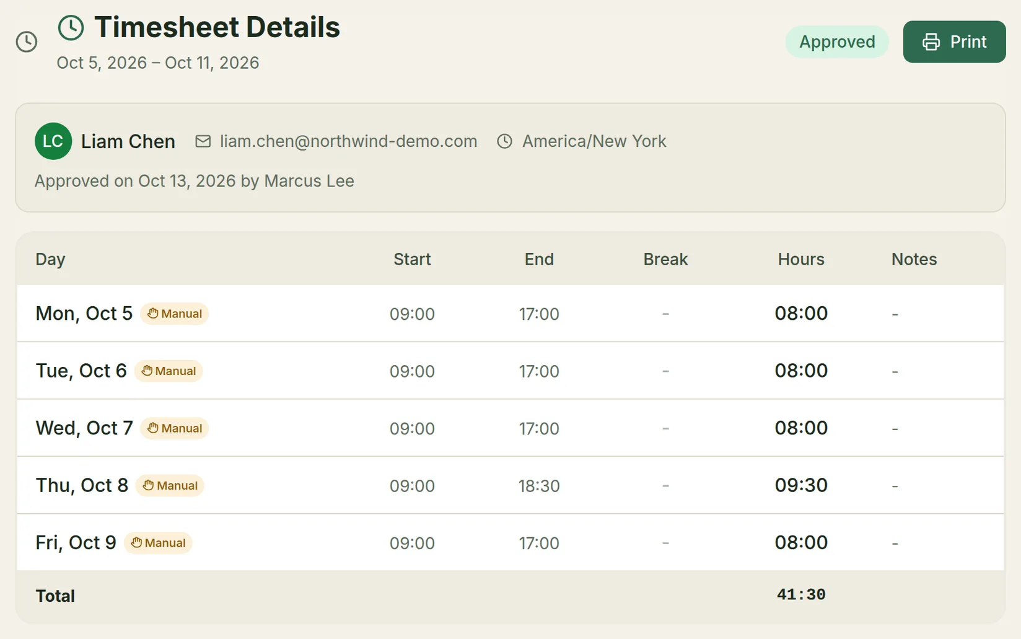This screenshot has width=1021, height=639.
Task: Click the 41:30 total hours value
Action: (801, 595)
